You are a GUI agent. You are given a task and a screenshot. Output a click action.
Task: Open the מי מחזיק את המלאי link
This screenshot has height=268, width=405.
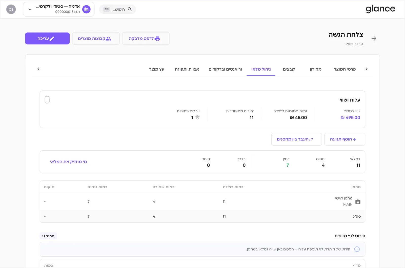coord(68,162)
